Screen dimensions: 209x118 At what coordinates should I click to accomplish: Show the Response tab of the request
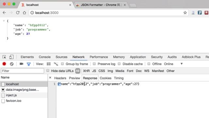click(x=90, y=78)
